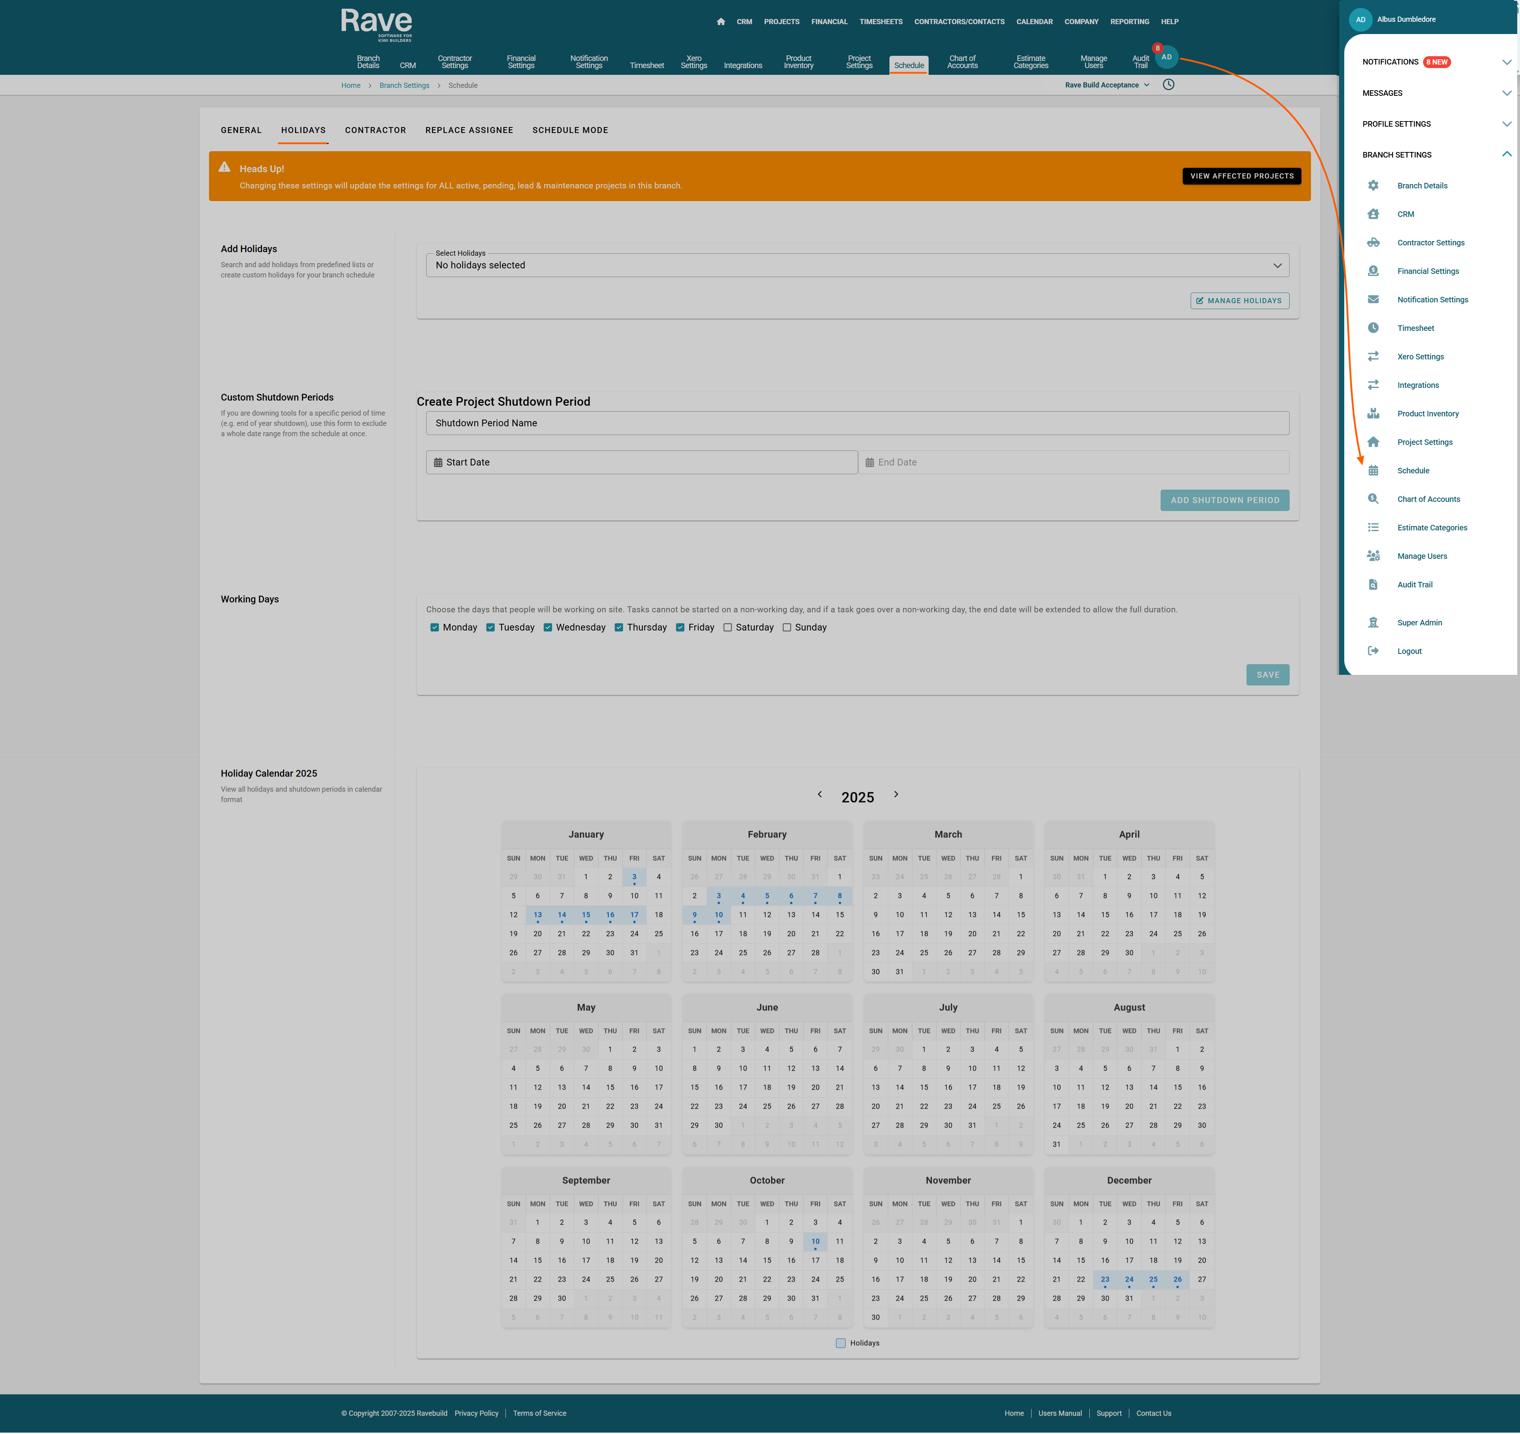Viewport: 1520px width, 1434px height.
Task: Click the Product Inventory boxes icon
Action: (x=1373, y=414)
